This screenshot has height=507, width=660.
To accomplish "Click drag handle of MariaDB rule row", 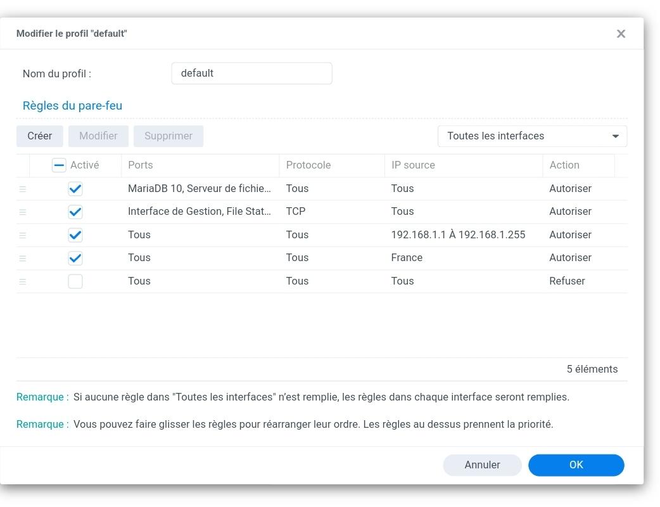I will click(x=23, y=189).
